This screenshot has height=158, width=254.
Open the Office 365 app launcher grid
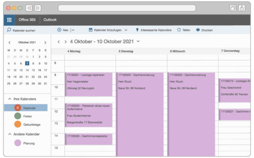(x=9, y=20)
